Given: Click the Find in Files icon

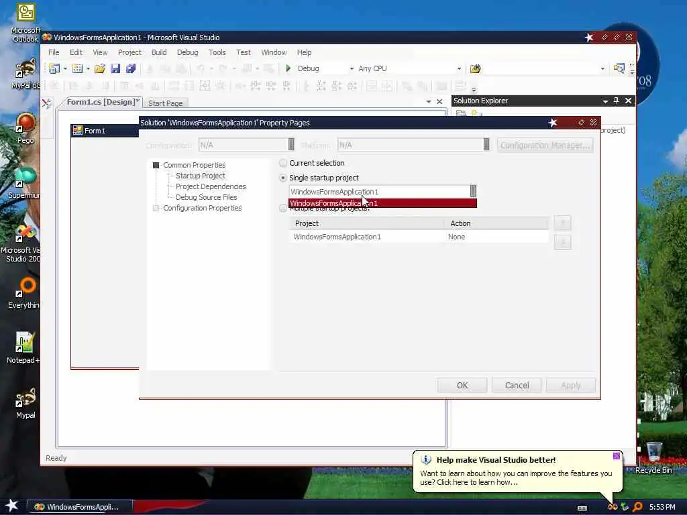Looking at the screenshot, I should [476, 68].
